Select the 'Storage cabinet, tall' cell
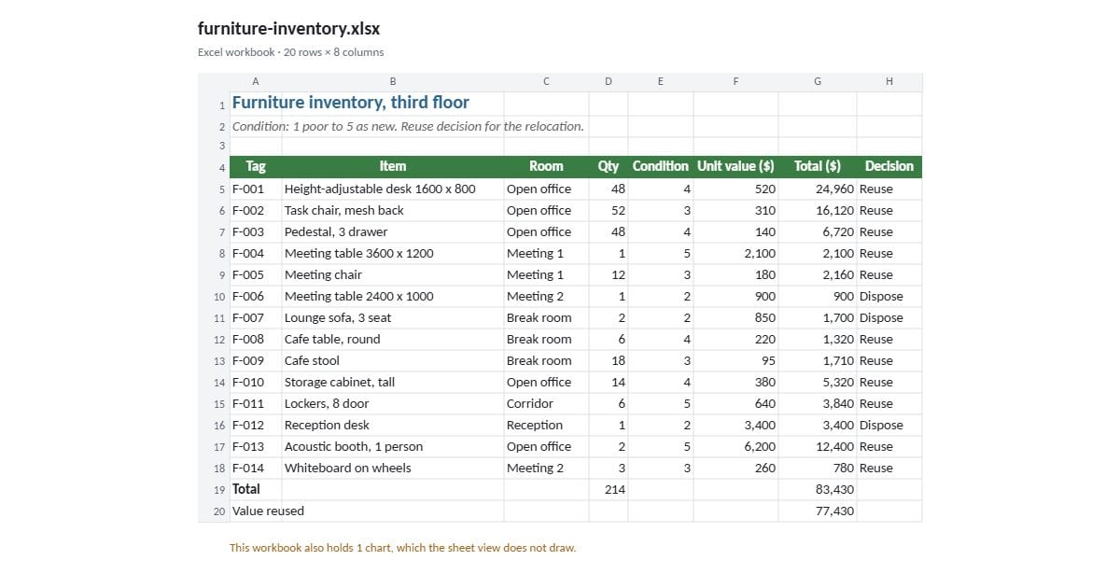 click(393, 382)
